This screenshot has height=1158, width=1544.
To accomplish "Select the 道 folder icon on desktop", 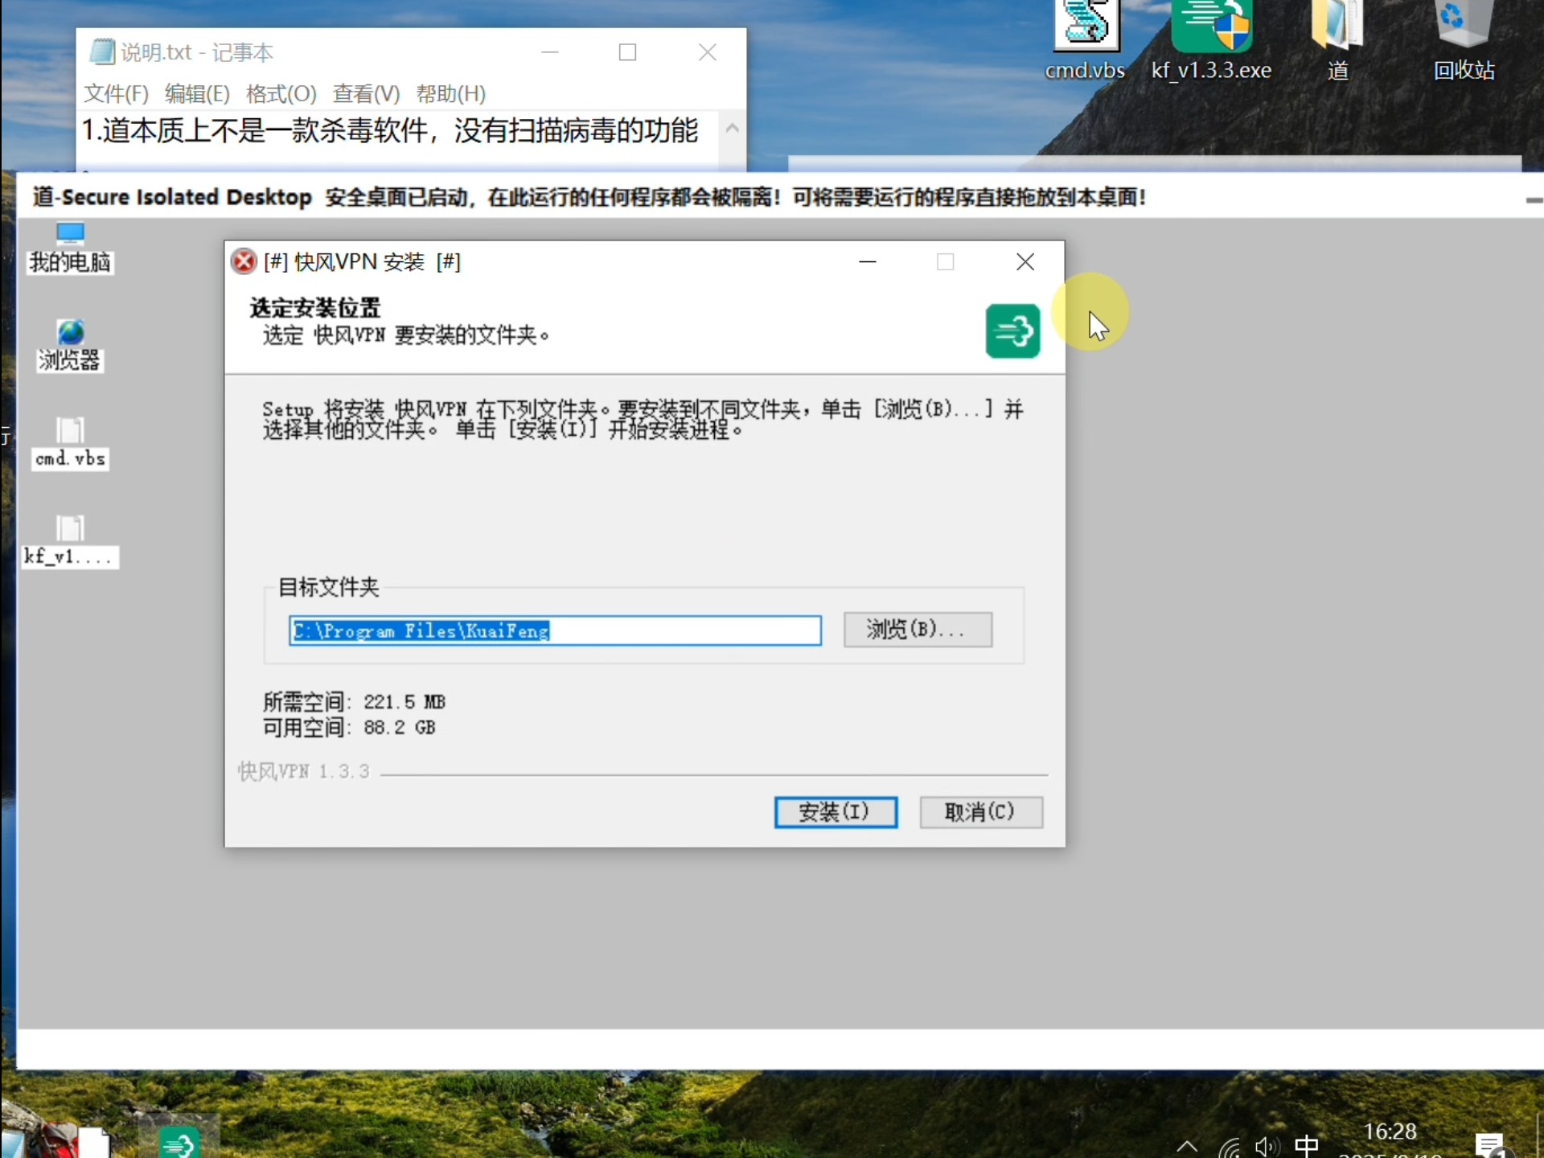I will click(1337, 40).
